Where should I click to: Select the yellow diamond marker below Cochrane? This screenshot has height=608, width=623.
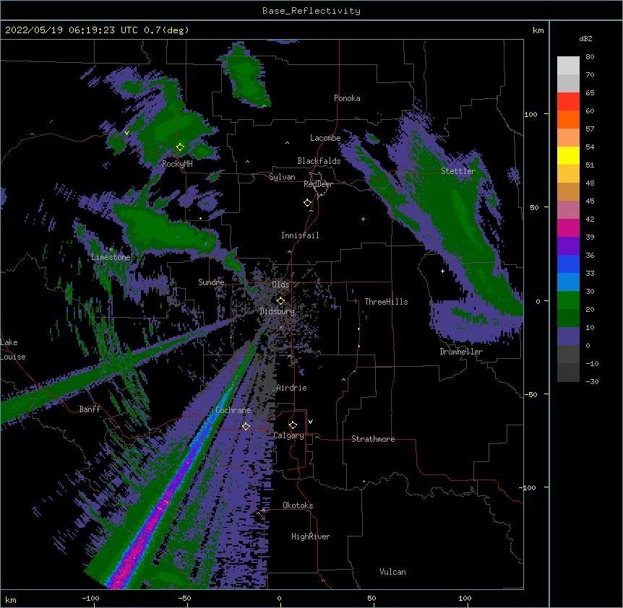[x=246, y=426]
